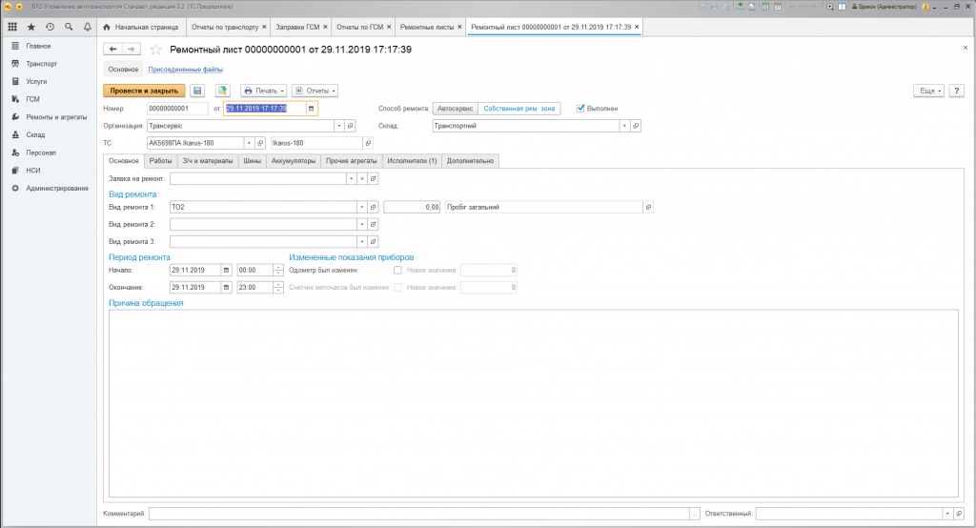The image size is (976, 528).
Task: Open Склад field details icon
Action: click(x=636, y=126)
